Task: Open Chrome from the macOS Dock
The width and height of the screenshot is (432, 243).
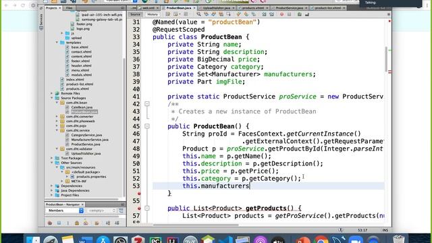Action: click(x=321, y=240)
